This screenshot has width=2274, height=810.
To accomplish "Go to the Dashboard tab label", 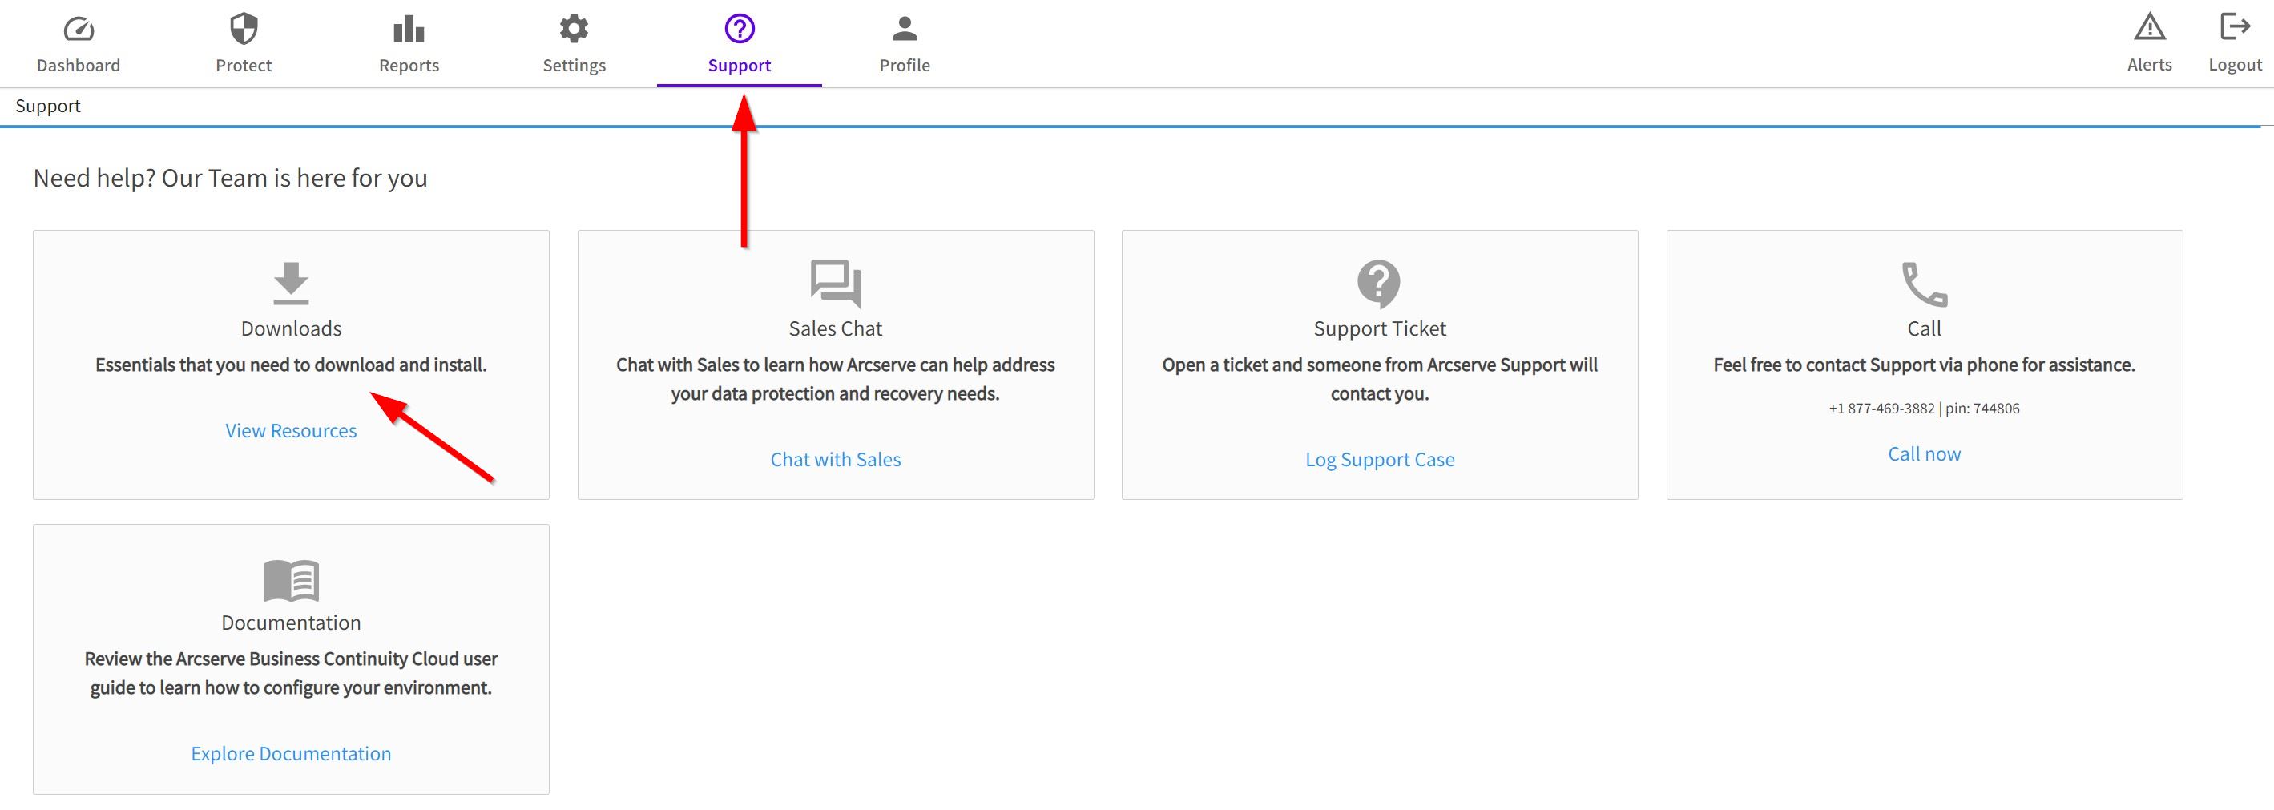I will [79, 65].
